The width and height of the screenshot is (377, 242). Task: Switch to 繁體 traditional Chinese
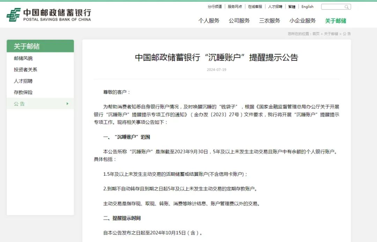pos(292,7)
